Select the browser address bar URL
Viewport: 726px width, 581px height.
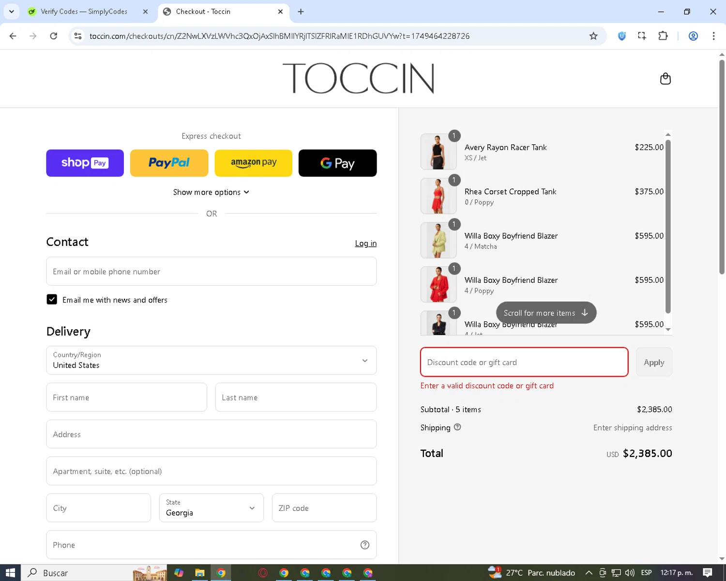click(x=279, y=36)
